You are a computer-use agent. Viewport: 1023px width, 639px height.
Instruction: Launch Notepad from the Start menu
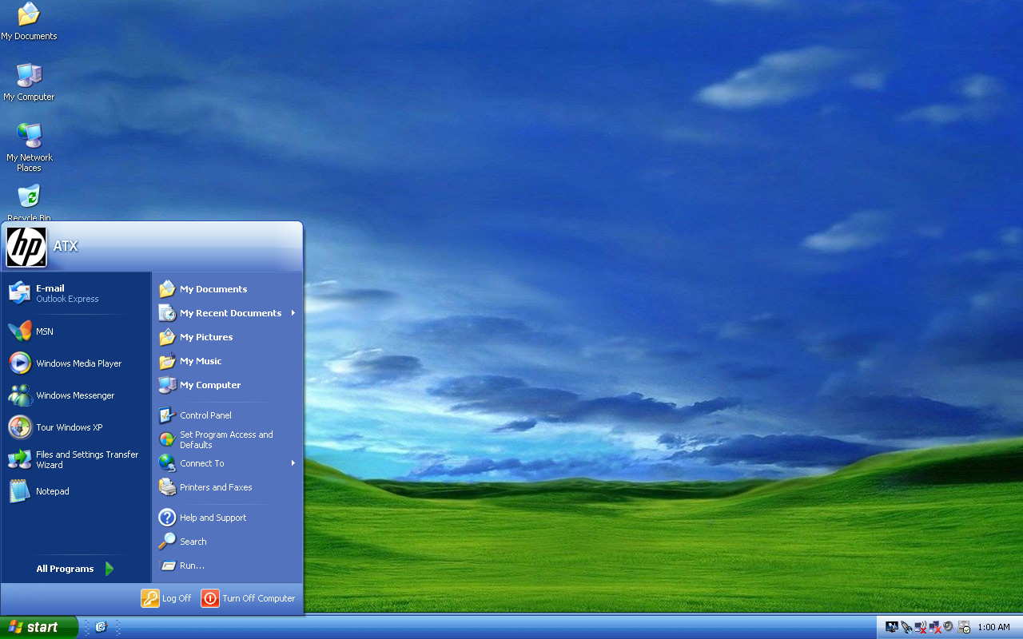click(76, 491)
